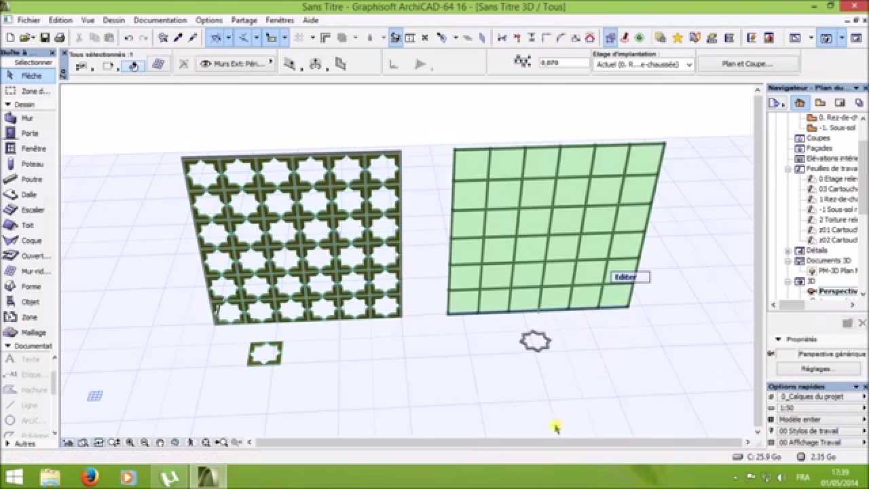Open the Dessin menu

pyautogui.click(x=114, y=20)
